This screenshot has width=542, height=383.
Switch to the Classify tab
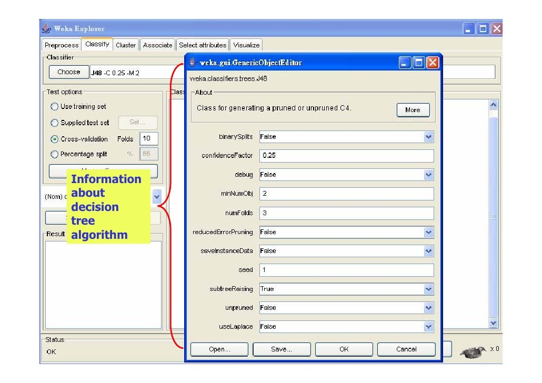[x=97, y=44]
